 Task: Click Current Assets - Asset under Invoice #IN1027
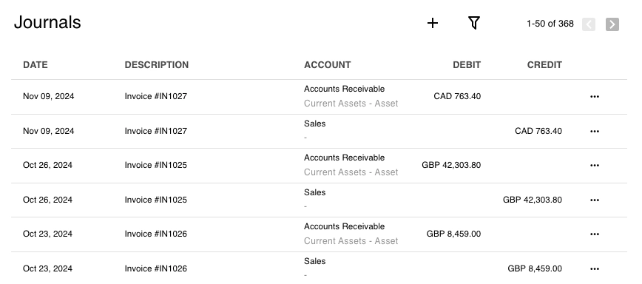[x=351, y=104]
